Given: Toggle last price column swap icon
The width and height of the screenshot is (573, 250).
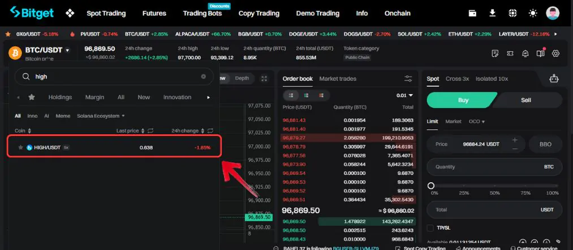Looking at the screenshot, I should (150, 130).
